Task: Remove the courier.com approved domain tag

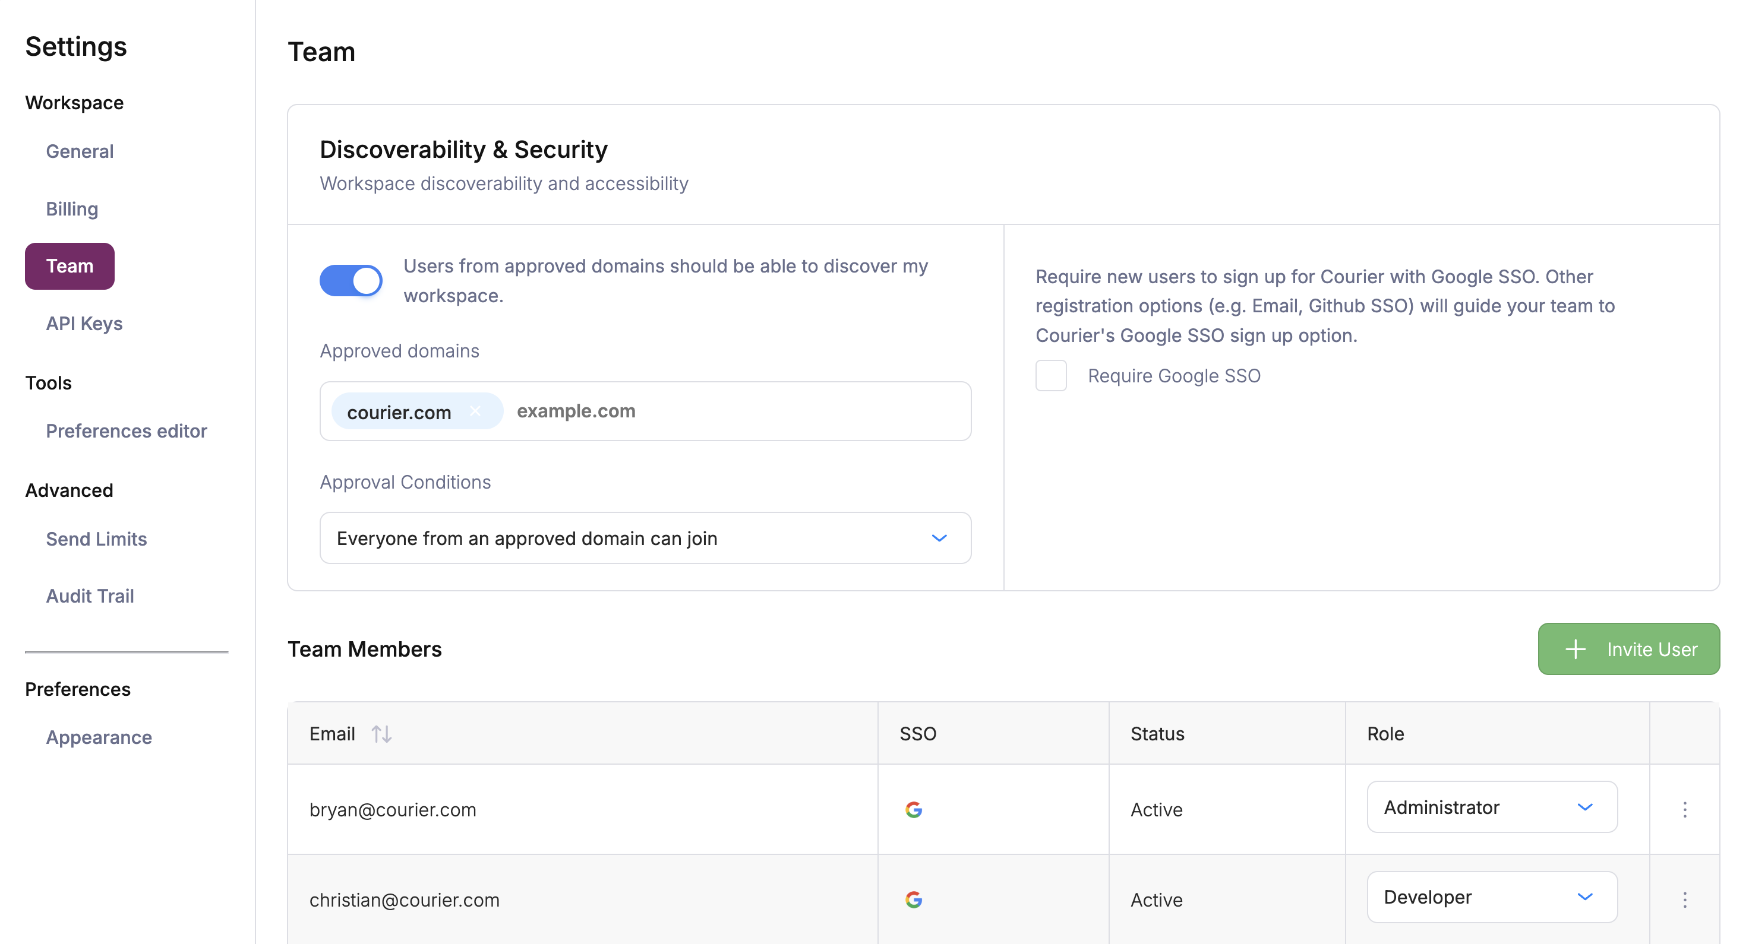Action: pos(475,411)
